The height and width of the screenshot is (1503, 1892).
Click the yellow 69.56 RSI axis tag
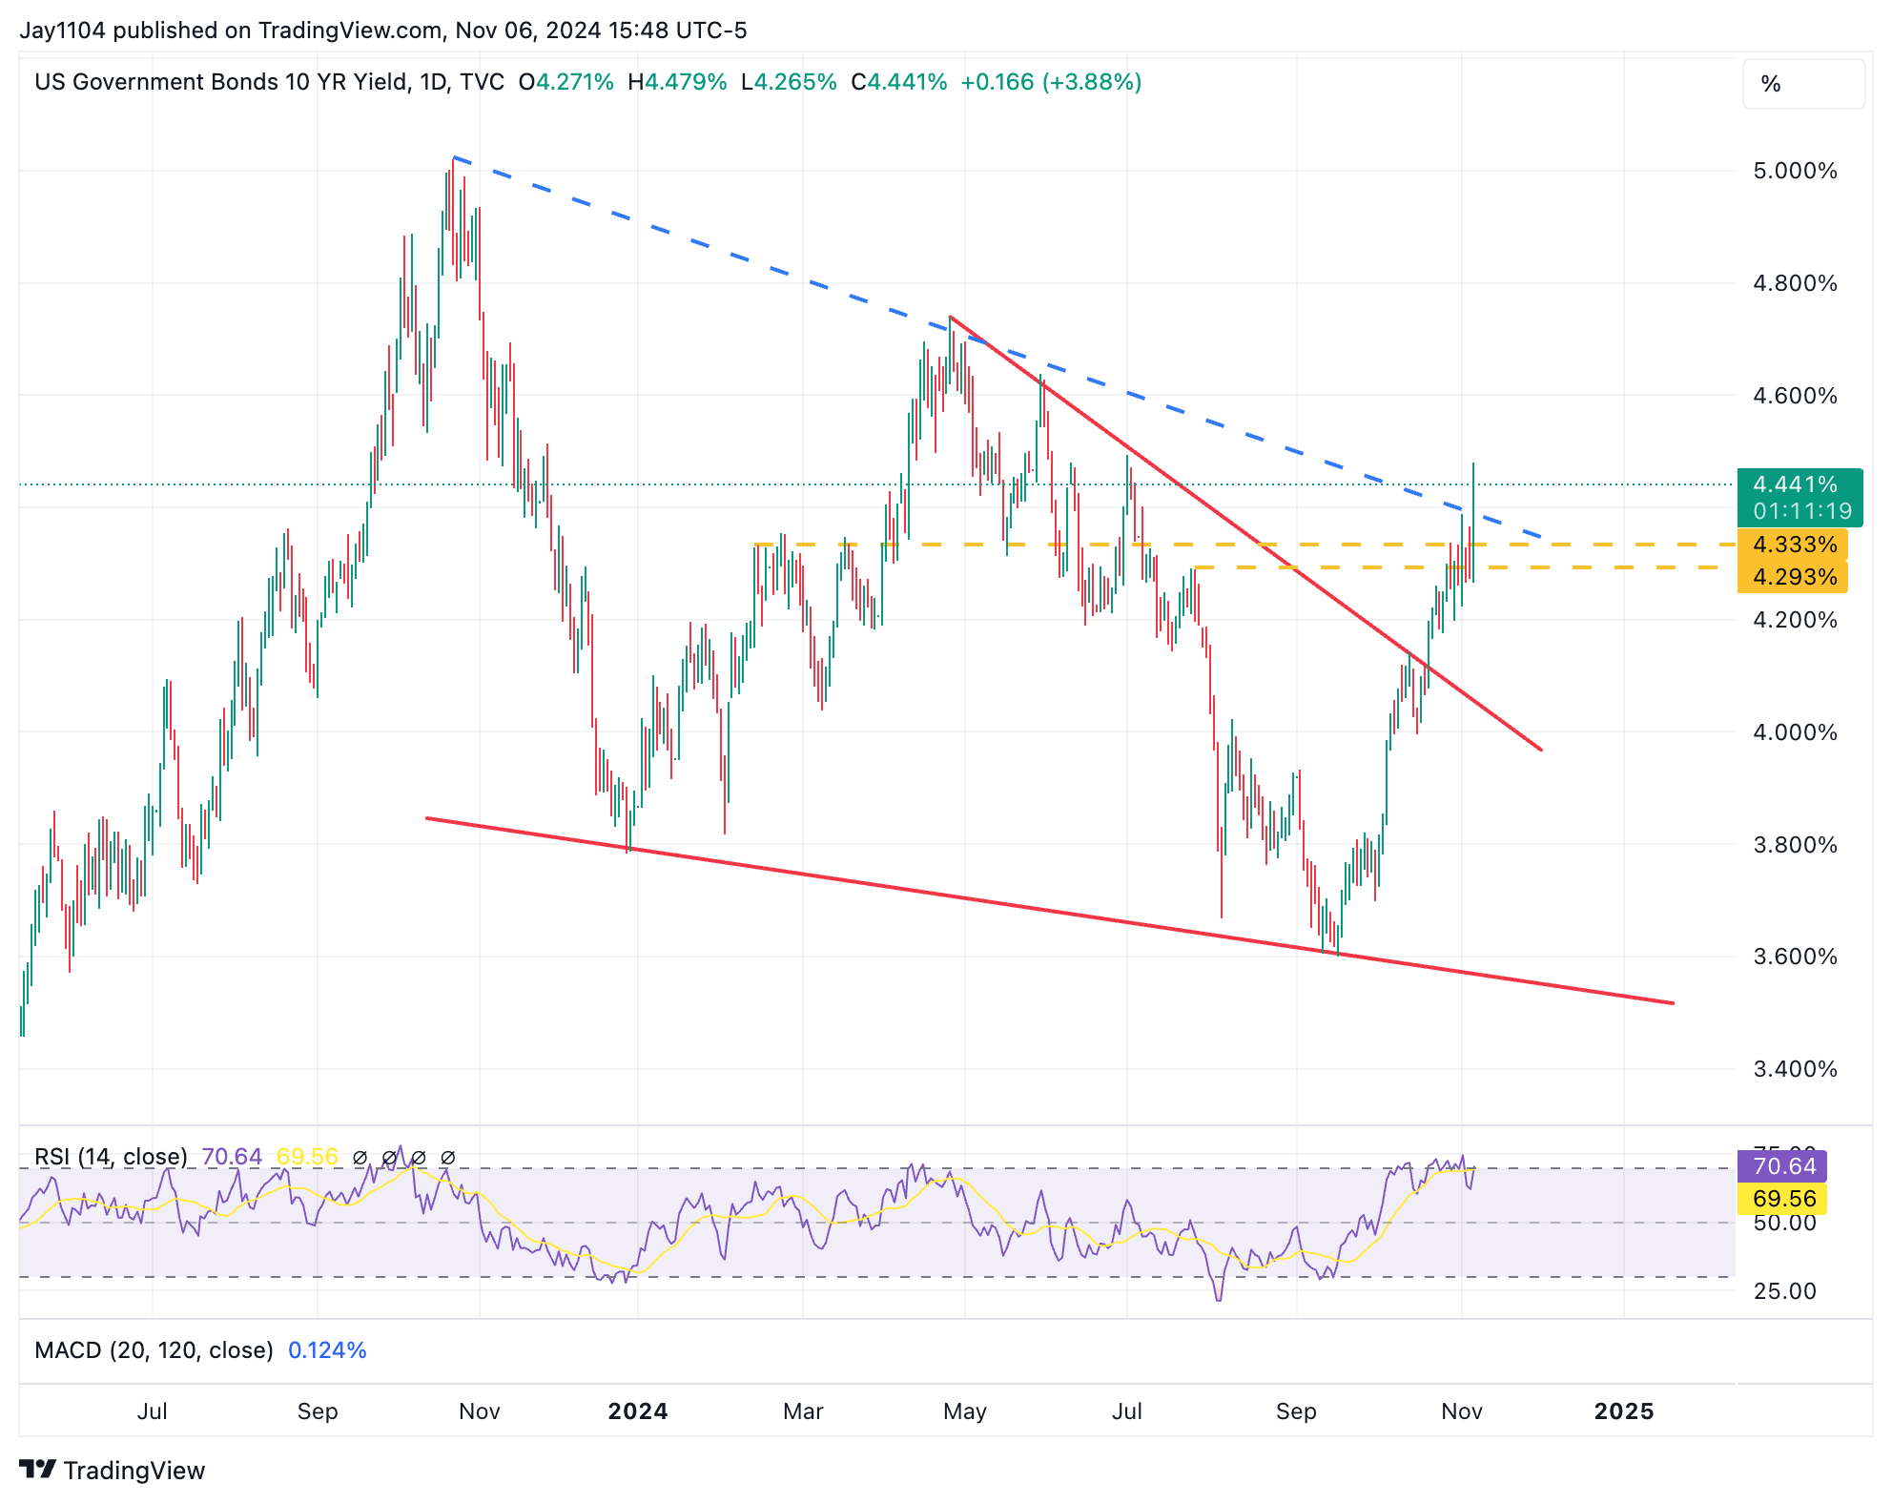1781,1199
